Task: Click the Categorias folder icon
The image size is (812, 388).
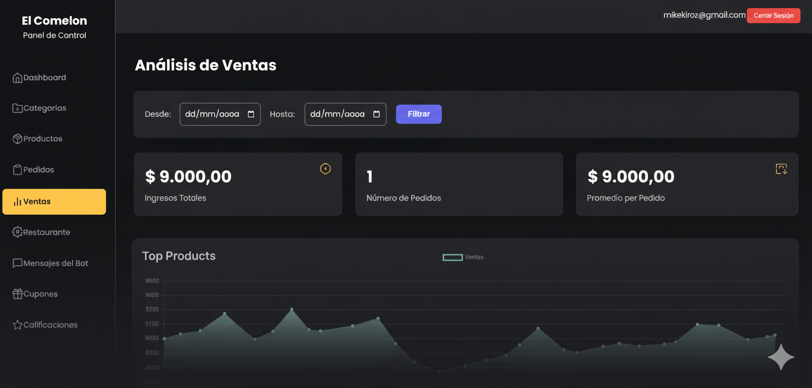Action: point(17,109)
